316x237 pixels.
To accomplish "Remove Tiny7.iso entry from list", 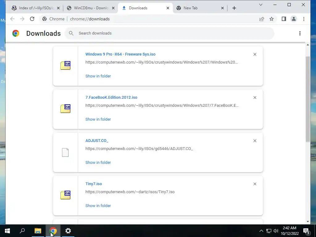I will [x=255, y=184].
